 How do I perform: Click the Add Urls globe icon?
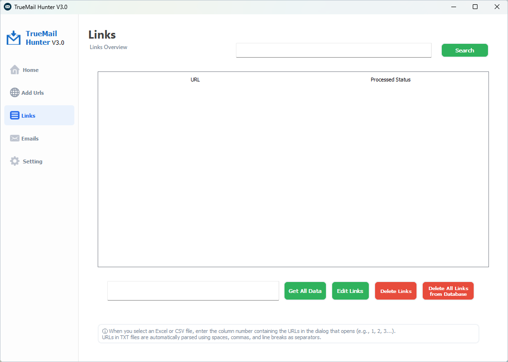[x=15, y=92]
